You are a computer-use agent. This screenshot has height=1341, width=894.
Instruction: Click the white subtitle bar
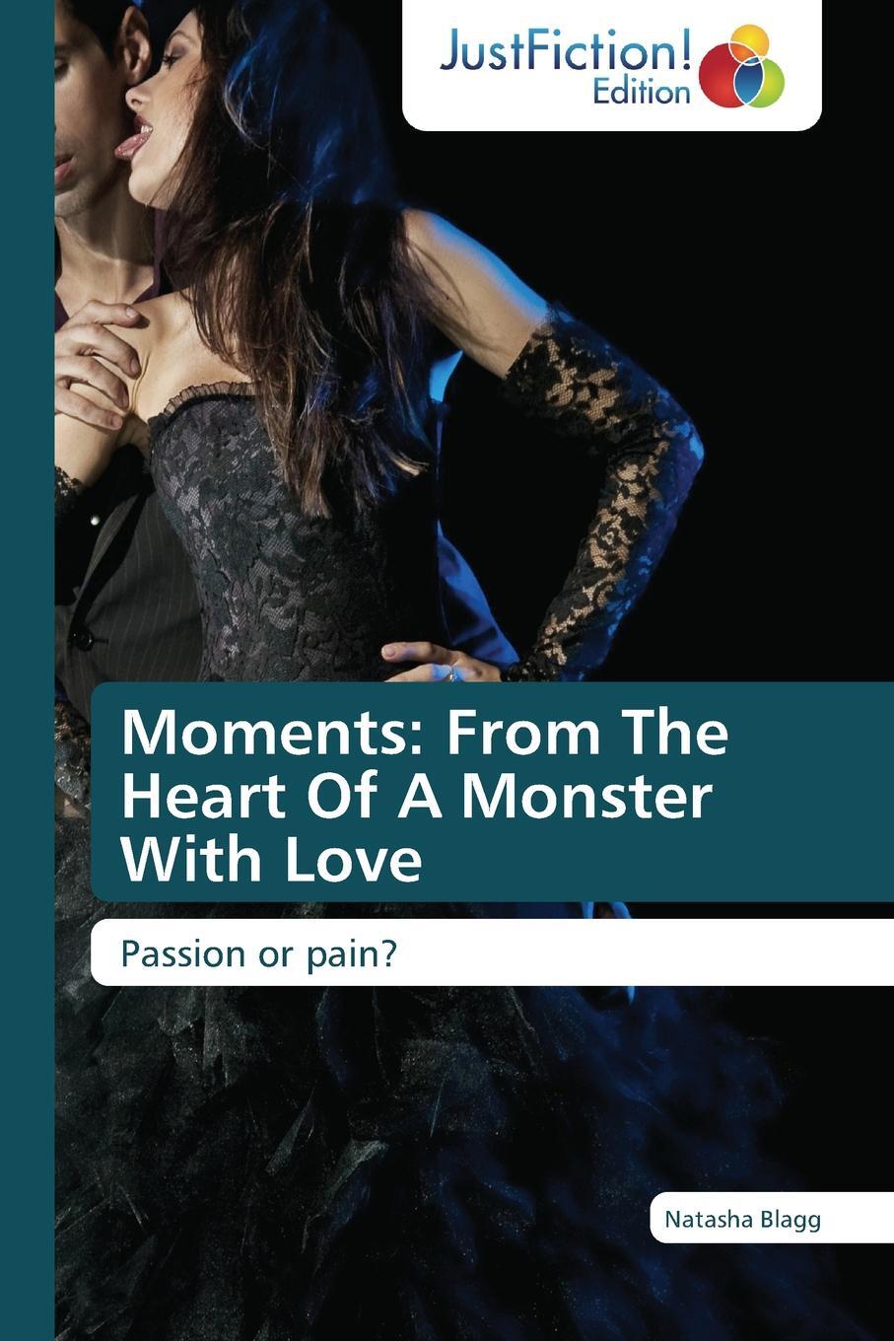(492, 953)
